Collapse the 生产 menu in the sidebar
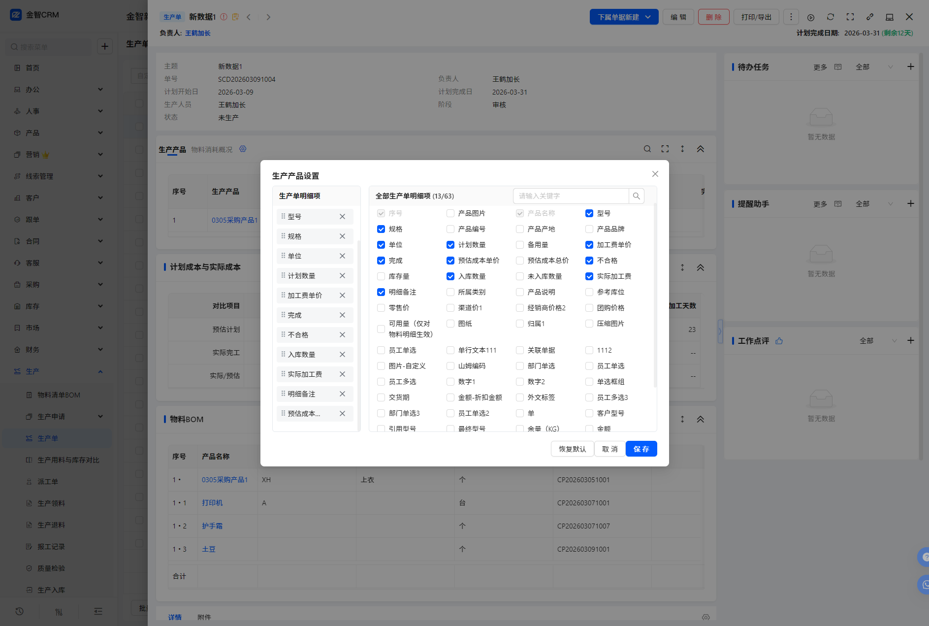Image resolution: width=929 pixels, height=626 pixels. (x=100, y=371)
